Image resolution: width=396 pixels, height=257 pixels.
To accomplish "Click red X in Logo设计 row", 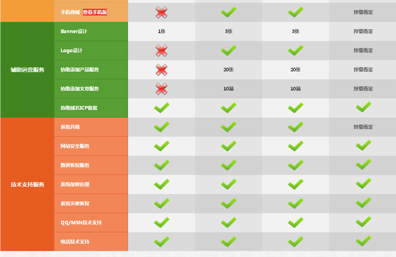I will [162, 51].
